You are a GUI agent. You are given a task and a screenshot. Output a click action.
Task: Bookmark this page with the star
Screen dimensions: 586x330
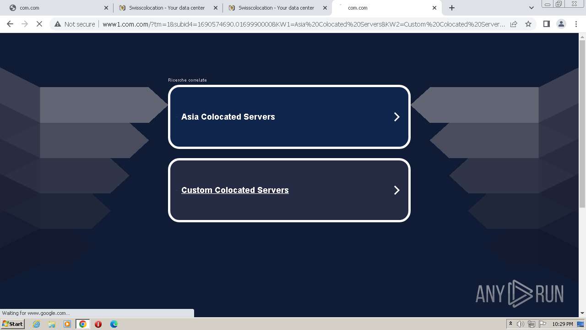pos(528,24)
